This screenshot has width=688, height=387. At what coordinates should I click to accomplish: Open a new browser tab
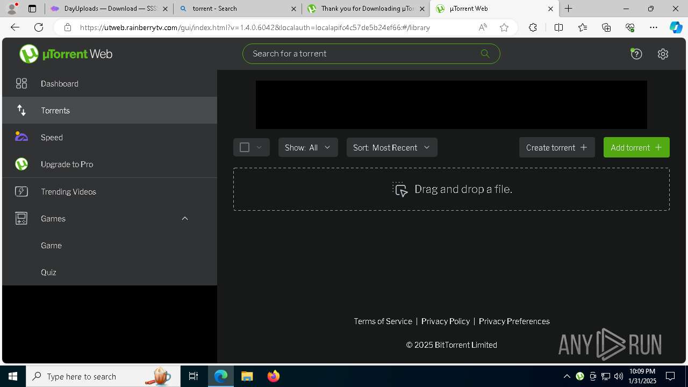point(569,9)
